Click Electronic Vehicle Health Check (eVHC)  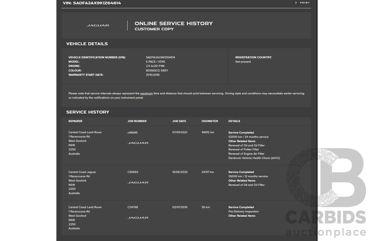click(254, 158)
